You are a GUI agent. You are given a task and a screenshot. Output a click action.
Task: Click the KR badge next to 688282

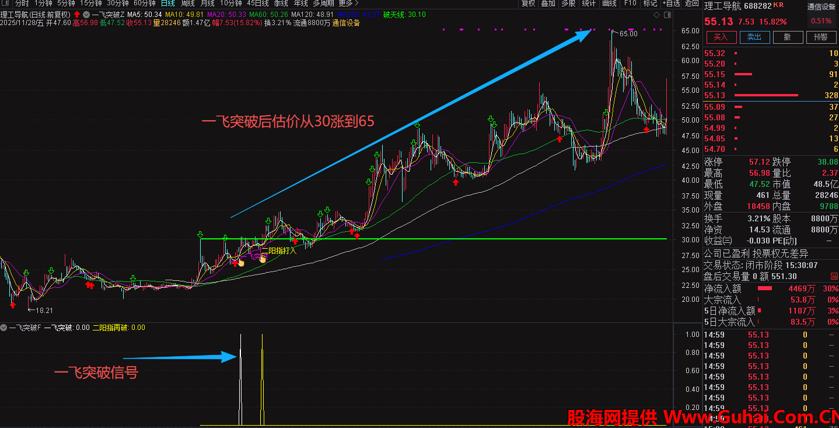click(778, 5)
